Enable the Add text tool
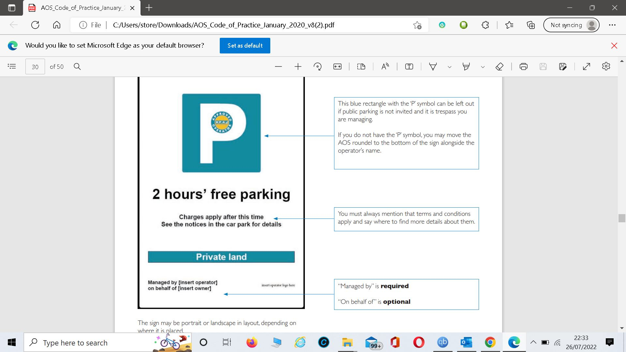This screenshot has height=352, width=626. (x=409, y=66)
